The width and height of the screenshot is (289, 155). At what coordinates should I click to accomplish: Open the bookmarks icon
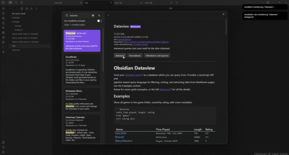click(21, 3)
